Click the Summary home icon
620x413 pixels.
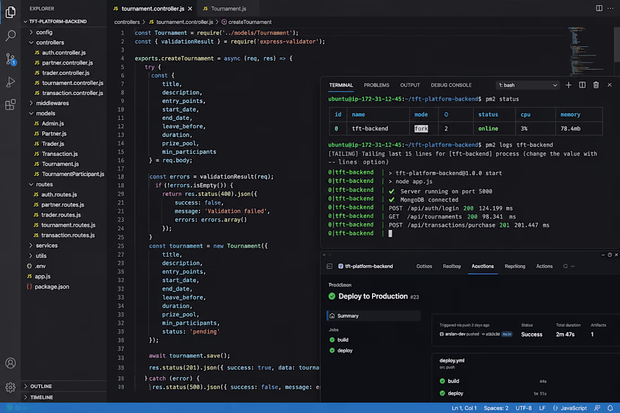point(332,316)
